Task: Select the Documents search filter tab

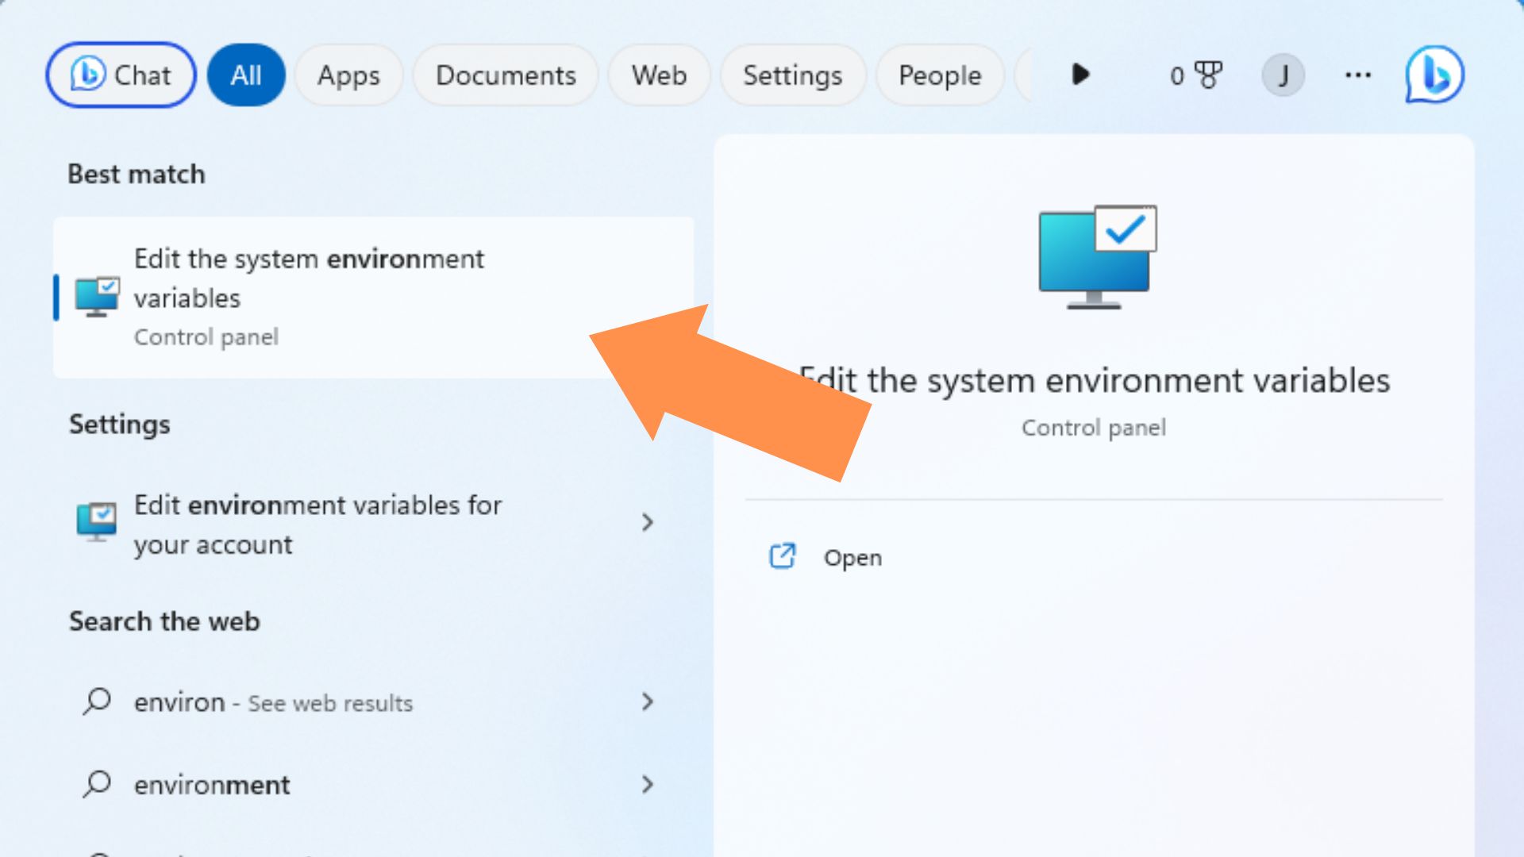Action: 506,75
